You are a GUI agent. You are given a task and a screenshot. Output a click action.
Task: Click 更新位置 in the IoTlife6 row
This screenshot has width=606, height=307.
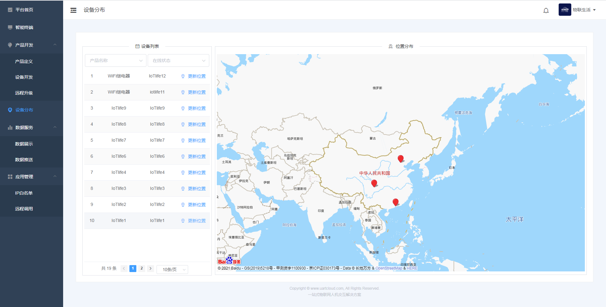[x=193, y=156]
